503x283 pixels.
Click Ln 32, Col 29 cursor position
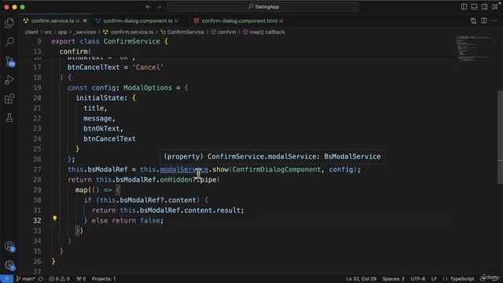click(362, 279)
